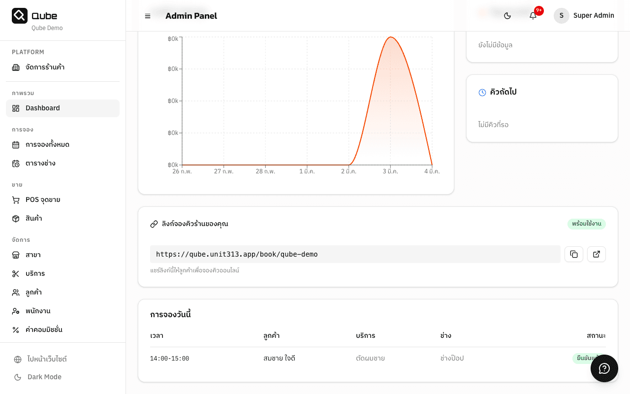Viewport: 630px width, 394px height.
Task: Toggle dark mode moon icon in header
Action: [507, 16]
